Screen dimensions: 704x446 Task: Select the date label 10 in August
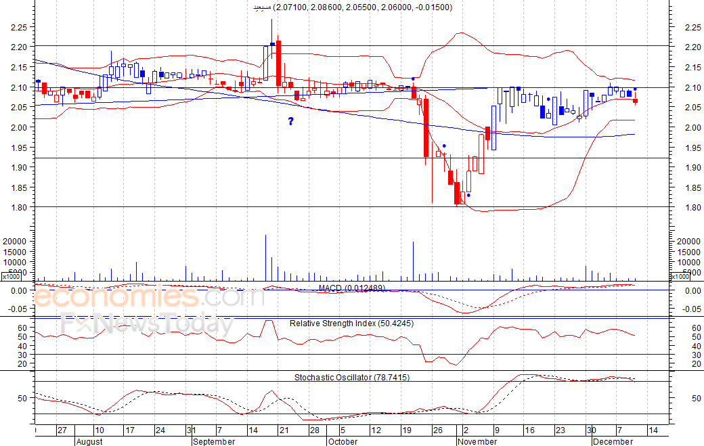[x=100, y=430]
